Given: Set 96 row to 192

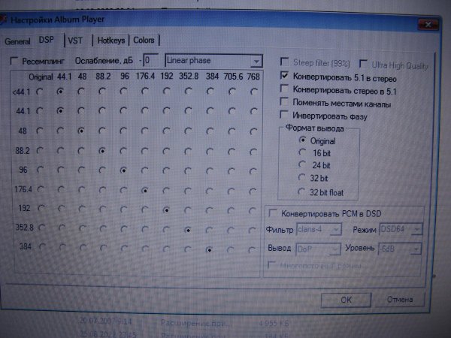Looking at the screenshot, I should [x=166, y=171].
